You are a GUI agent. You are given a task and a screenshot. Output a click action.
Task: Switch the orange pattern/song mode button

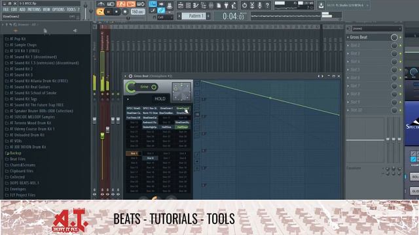click(100, 12)
